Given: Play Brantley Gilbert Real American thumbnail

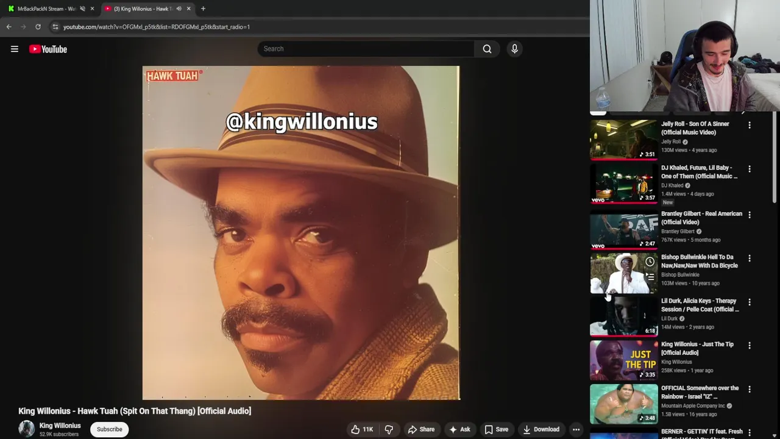Looking at the screenshot, I should pyautogui.click(x=624, y=231).
